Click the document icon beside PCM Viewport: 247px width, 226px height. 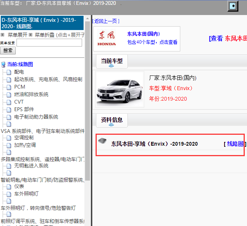[x=9, y=87]
